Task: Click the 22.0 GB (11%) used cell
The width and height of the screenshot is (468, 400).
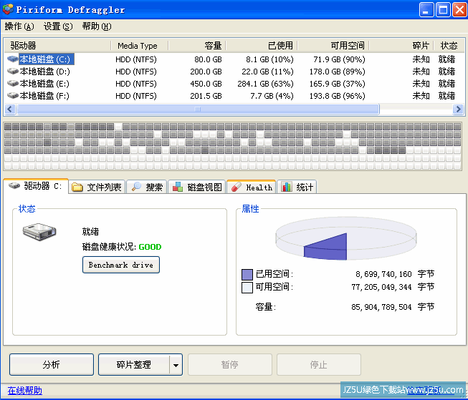Action: (268, 72)
